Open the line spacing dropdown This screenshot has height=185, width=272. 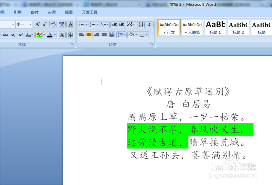pos(121,34)
